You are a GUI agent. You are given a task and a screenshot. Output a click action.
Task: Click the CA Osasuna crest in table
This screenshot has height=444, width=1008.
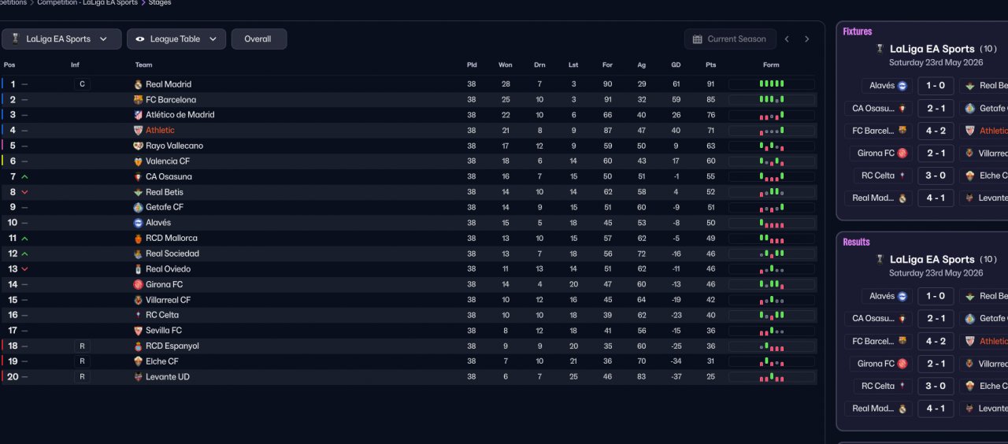(x=139, y=176)
